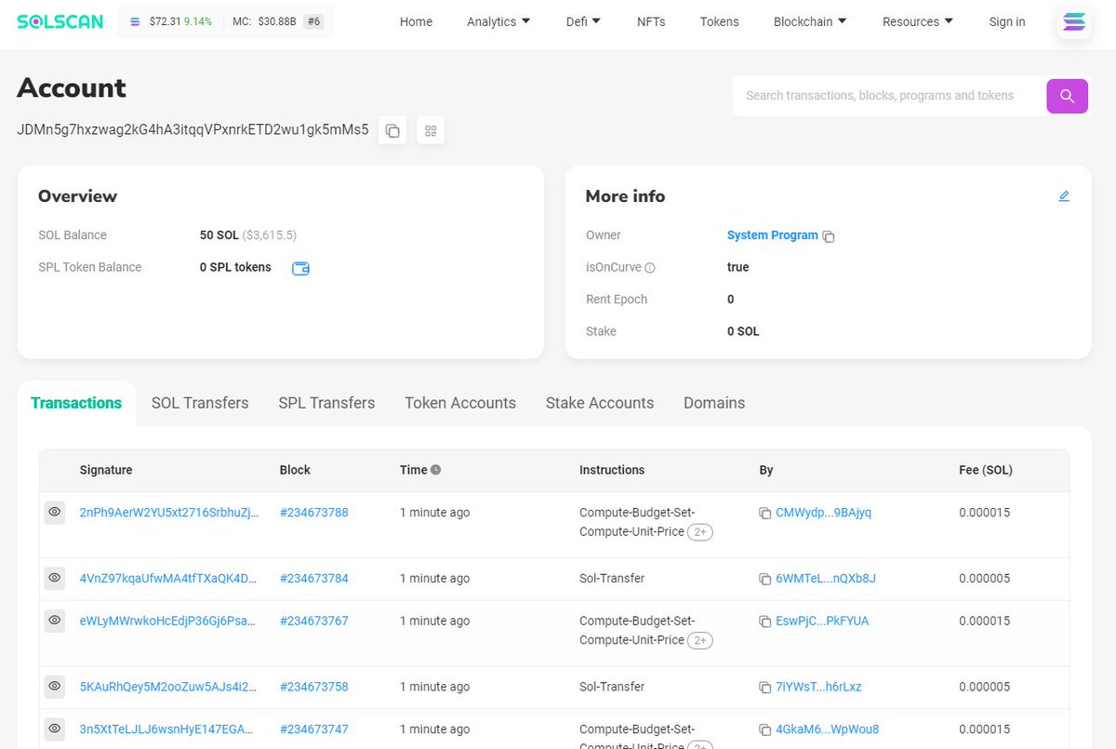Expand 2+ instructions badge for block #234673788
Image resolution: width=1116 pixels, height=749 pixels.
700,532
